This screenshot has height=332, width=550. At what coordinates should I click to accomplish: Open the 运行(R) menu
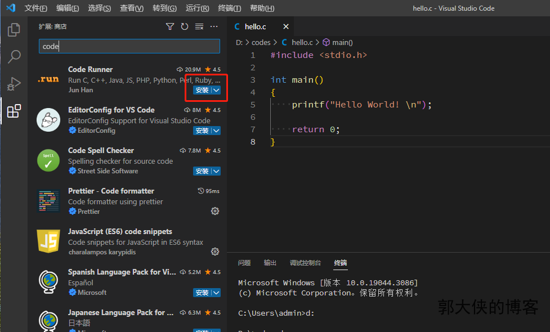coord(198,8)
